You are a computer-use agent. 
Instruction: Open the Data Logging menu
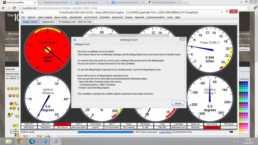click(x=45, y=17)
